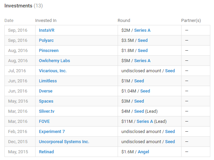Image resolution: width=214 pixels, height=160 pixels.
Task: Open the Angel round for Retinad
Action: pyautogui.click(x=143, y=152)
